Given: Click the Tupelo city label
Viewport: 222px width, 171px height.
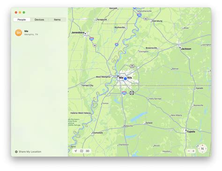Looking at the screenshot, I should 191,131.
